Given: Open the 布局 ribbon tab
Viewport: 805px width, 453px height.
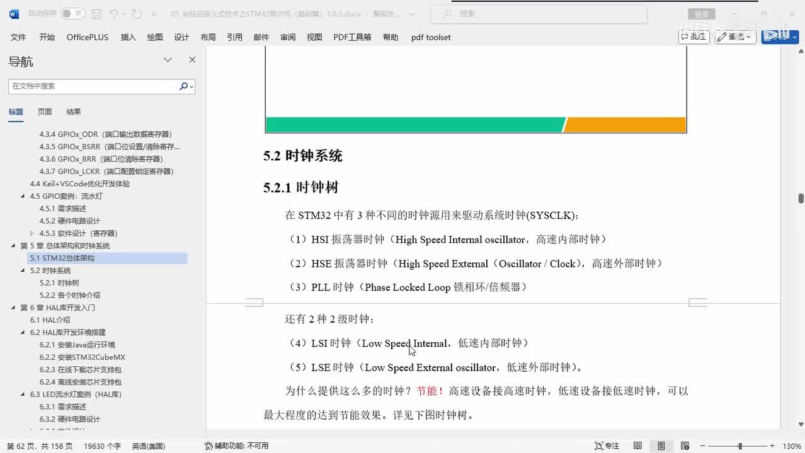Looking at the screenshot, I should point(208,37).
